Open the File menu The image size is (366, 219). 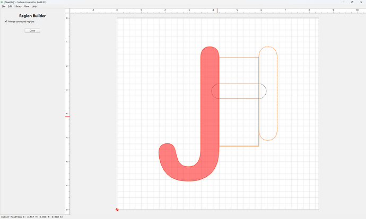pyautogui.click(x=4, y=6)
